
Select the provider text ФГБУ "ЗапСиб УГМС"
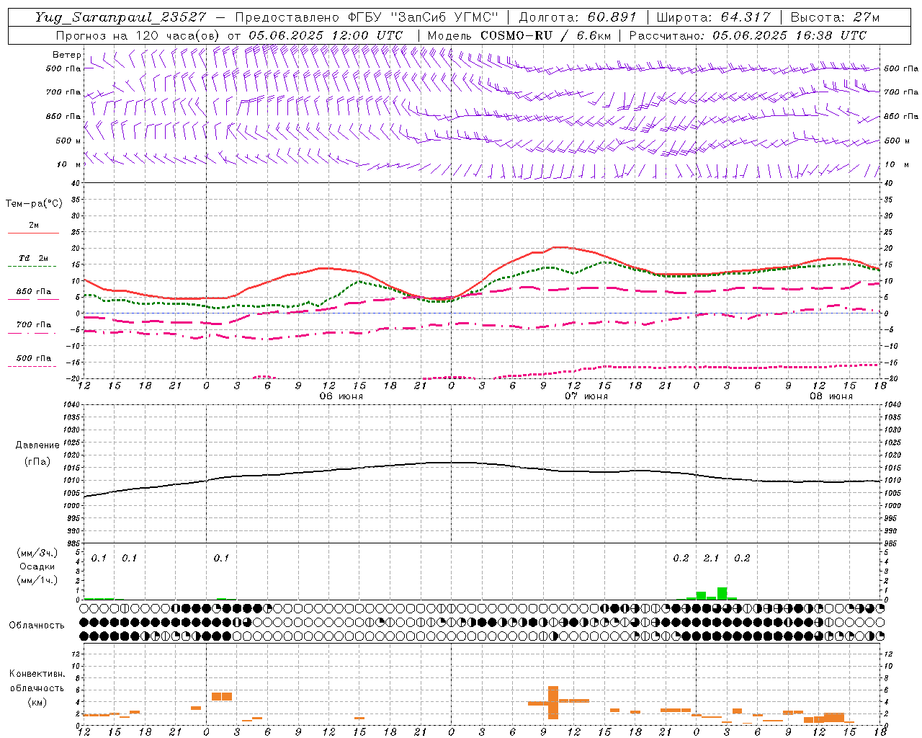(x=424, y=17)
